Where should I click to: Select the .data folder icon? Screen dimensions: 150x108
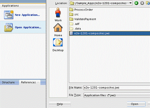point(71,28)
